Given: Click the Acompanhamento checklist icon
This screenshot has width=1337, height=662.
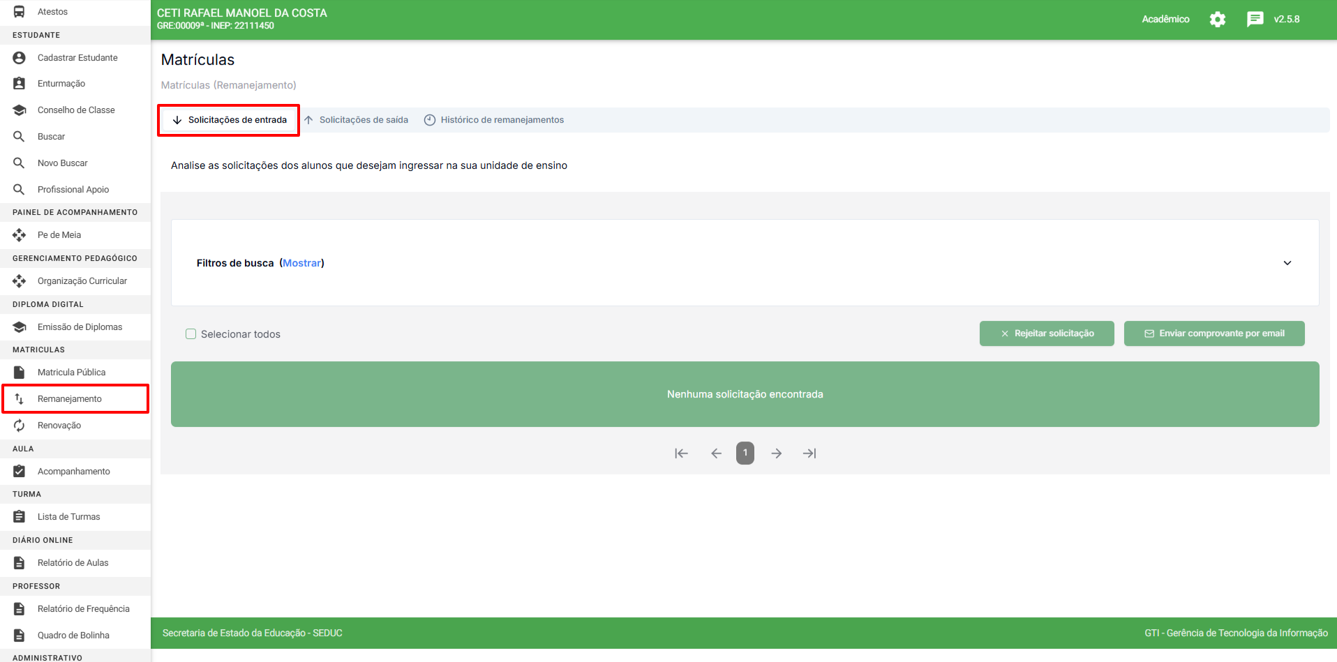Looking at the screenshot, I should tap(20, 472).
